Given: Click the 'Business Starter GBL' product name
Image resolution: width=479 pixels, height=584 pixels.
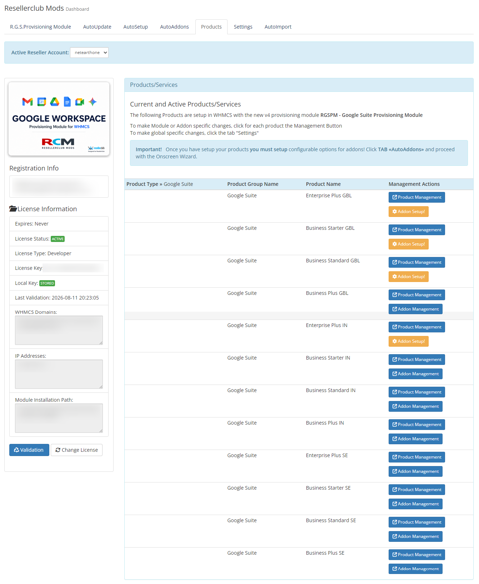Looking at the screenshot, I should coord(330,228).
